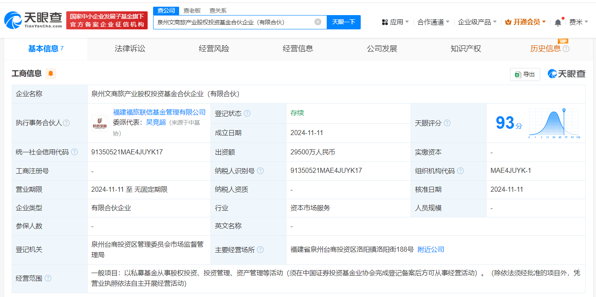Click help icon beside 天眼评分
Image resolution: width=596 pixels, height=297 pixels.
coord(447,123)
